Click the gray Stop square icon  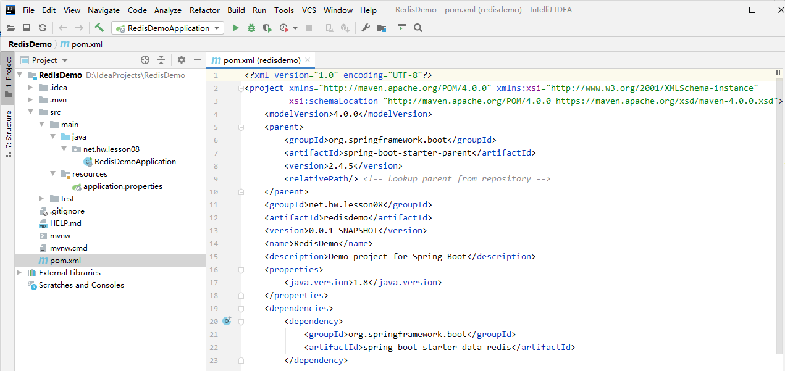309,28
